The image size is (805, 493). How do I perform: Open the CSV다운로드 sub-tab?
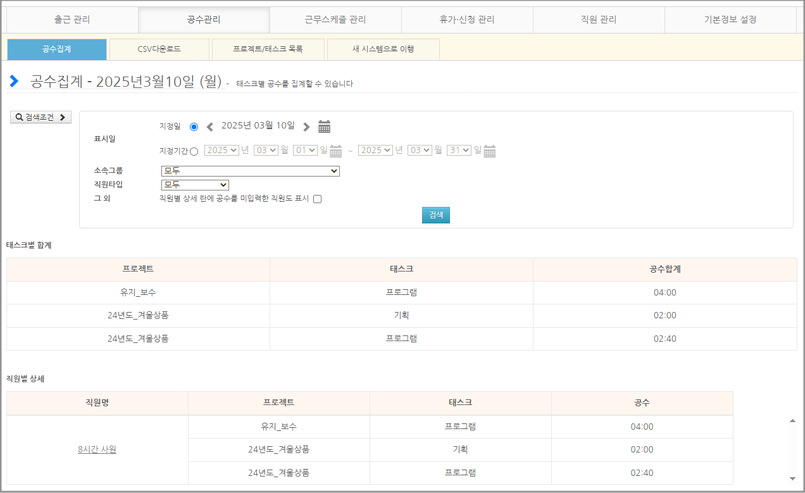tap(159, 49)
